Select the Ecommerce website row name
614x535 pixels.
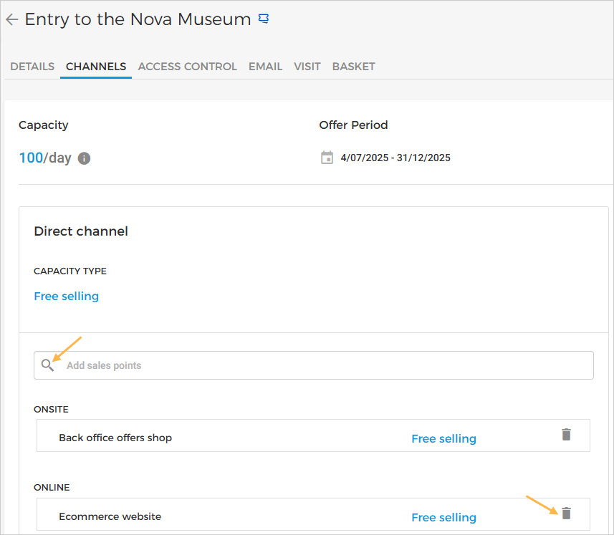pos(110,516)
